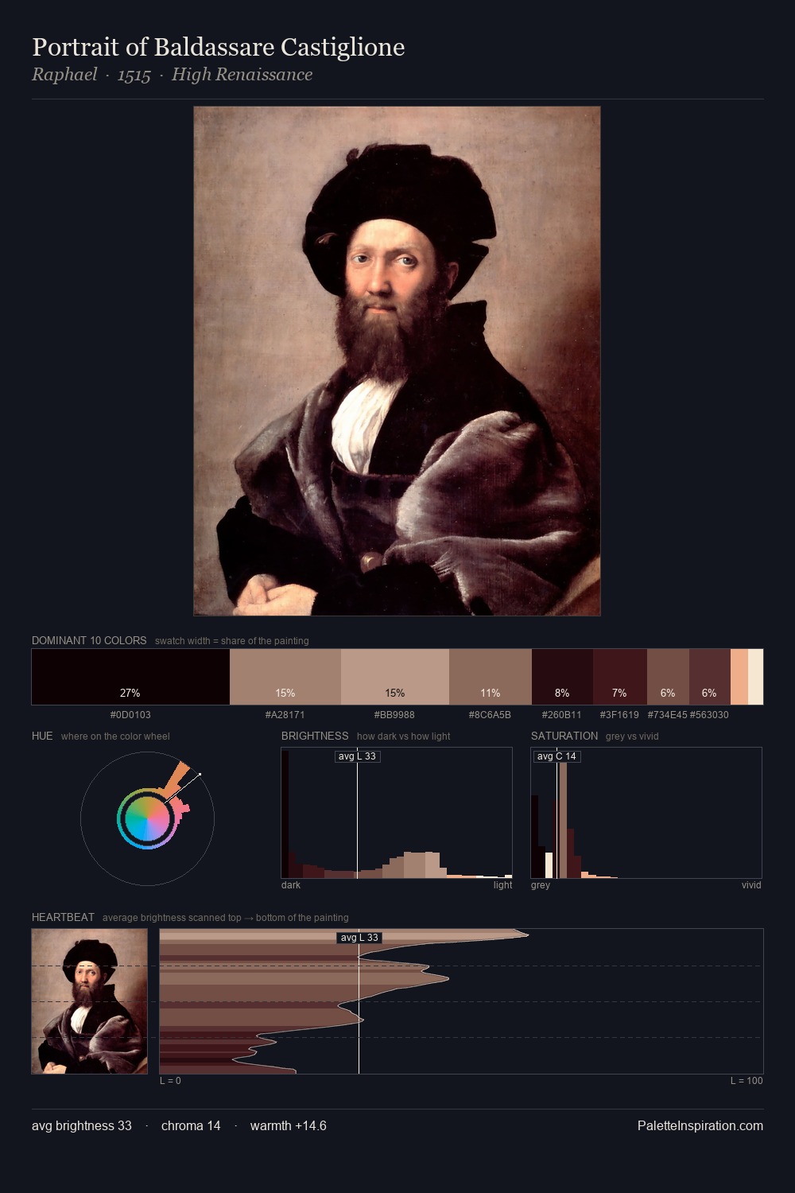Click the 'grey' axis label under Saturation
795x1193 pixels.
coord(541,885)
